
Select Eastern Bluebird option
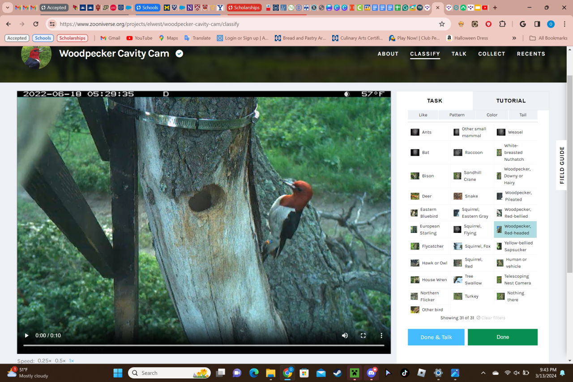coord(429,213)
